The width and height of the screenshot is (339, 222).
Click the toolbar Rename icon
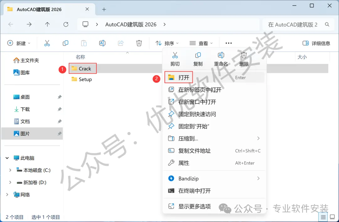tap(102, 43)
